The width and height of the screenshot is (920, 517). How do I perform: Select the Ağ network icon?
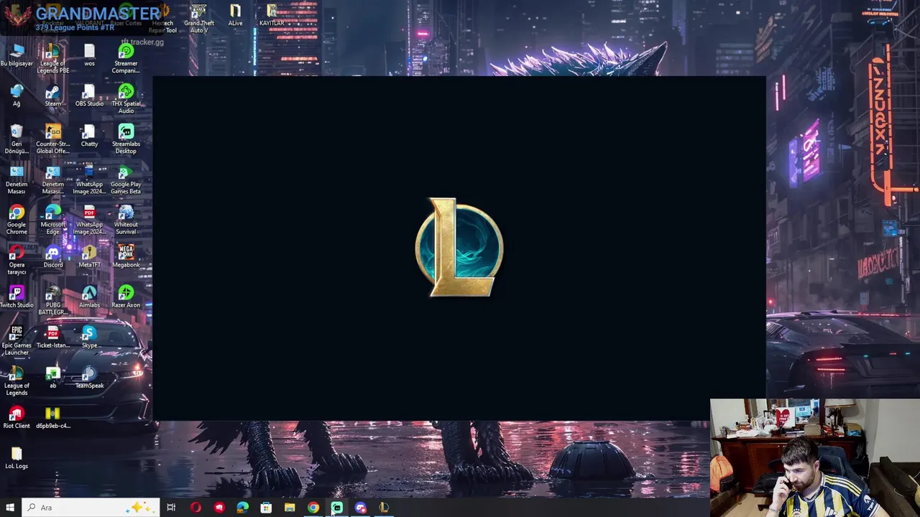tap(17, 96)
